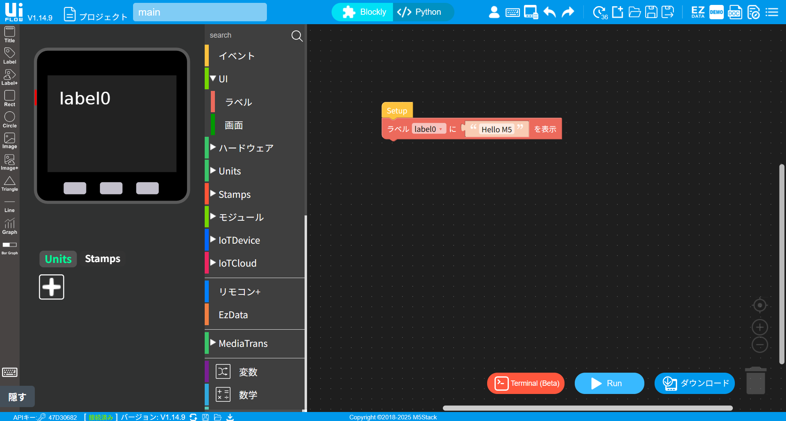Select the Rect shape tool

(9, 99)
